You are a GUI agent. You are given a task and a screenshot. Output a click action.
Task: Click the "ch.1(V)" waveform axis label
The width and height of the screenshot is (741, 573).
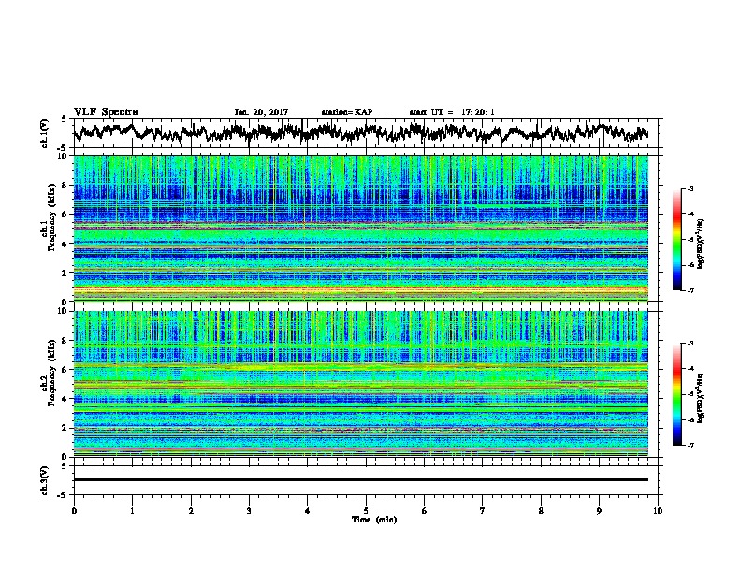coord(45,133)
